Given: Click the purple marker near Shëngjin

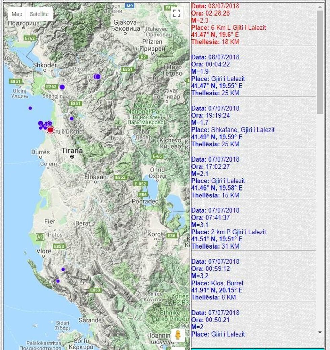Looking at the screenshot, I should [62, 87].
